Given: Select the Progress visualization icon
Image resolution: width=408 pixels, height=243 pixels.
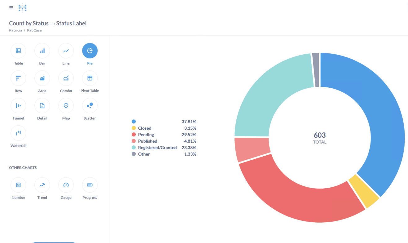Looking at the screenshot, I should pos(90,185).
